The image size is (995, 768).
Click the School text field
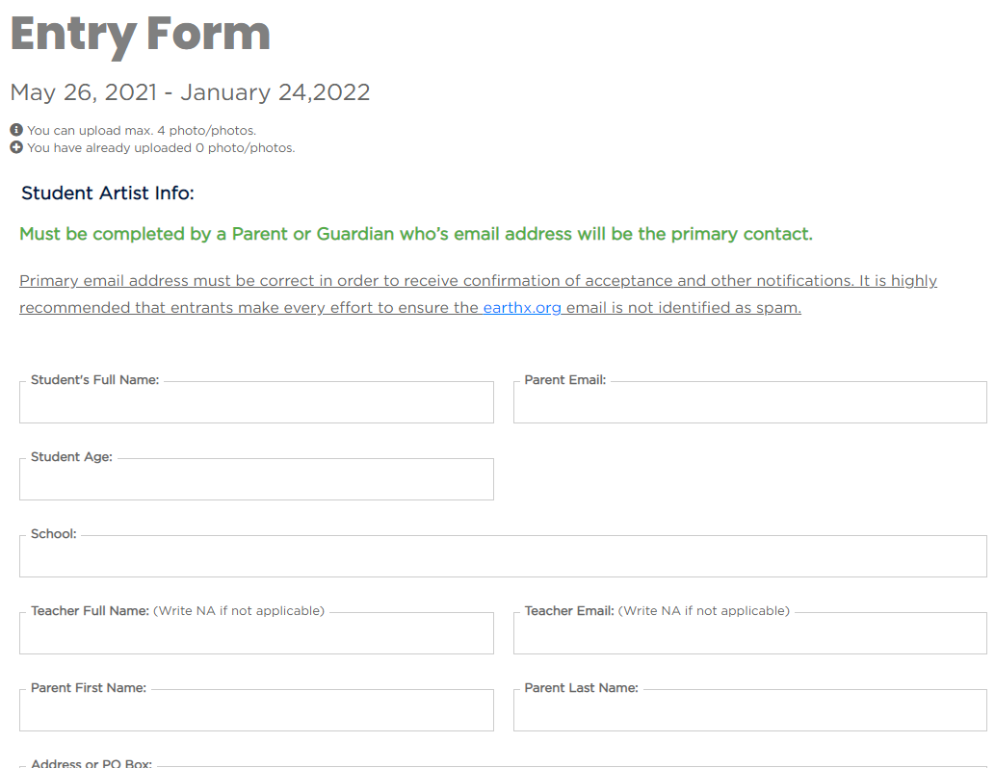(x=503, y=557)
